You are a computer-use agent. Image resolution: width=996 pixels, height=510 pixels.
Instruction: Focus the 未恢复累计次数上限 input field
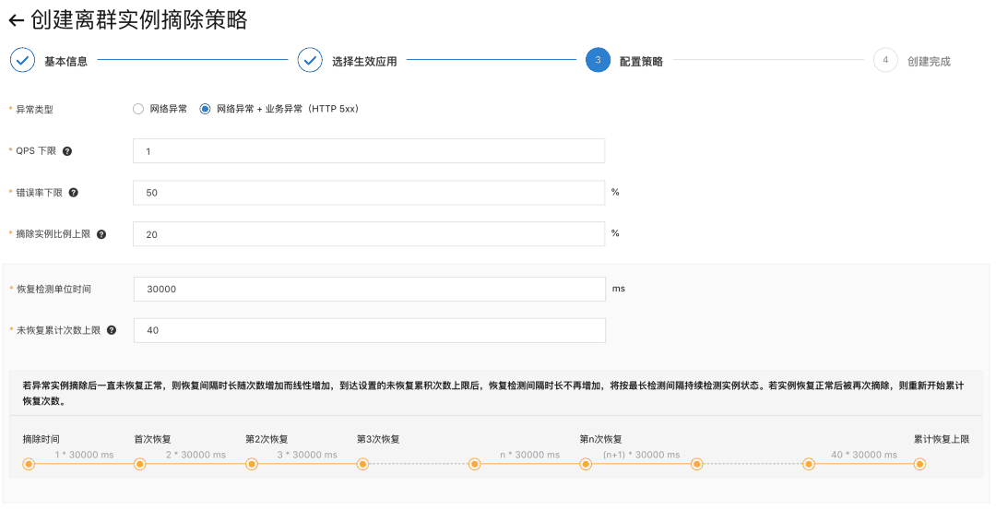click(x=369, y=330)
